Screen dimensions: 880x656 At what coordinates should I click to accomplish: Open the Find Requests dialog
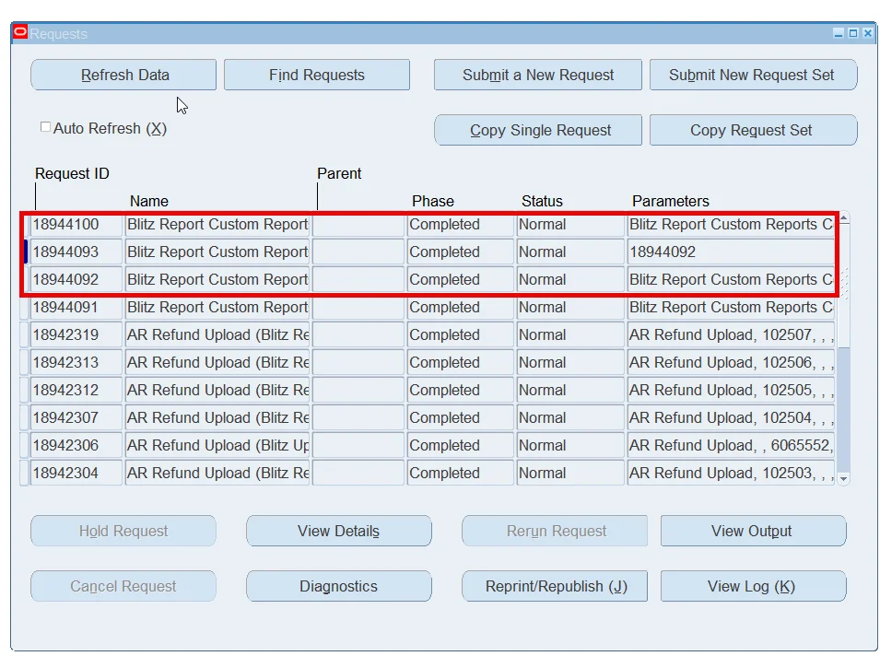[x=317, y=75]
